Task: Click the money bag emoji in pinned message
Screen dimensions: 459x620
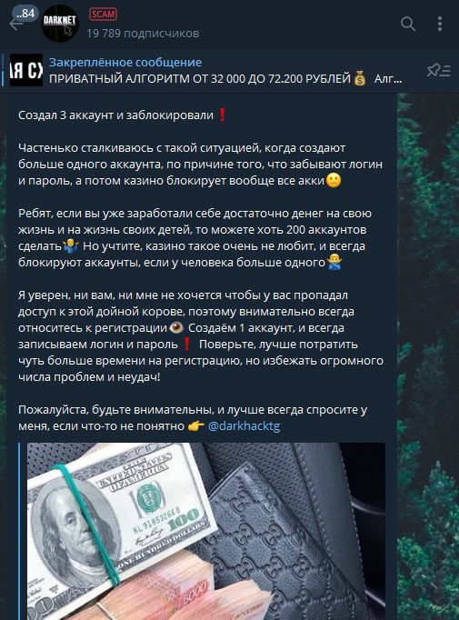Action: pyautogui.click(x=360, y=79)
